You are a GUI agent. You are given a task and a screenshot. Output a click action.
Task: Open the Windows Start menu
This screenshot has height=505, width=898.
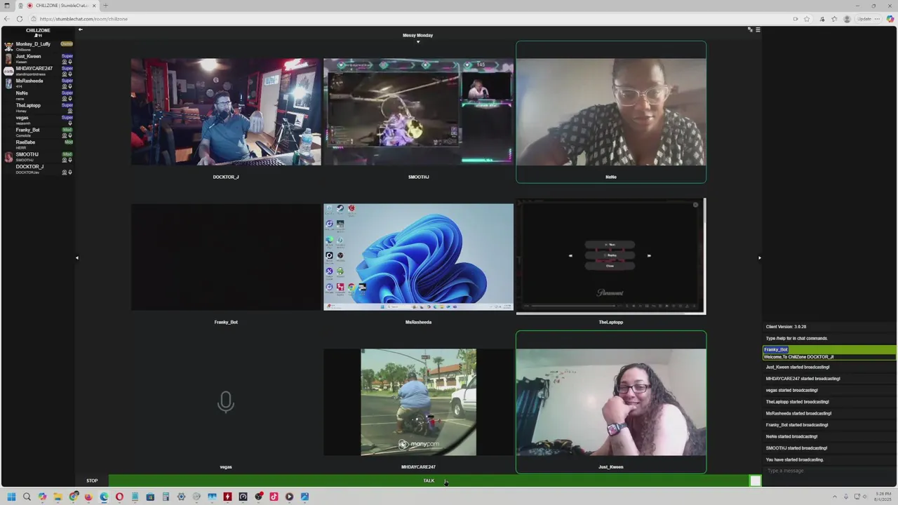(x=11, y=497)
